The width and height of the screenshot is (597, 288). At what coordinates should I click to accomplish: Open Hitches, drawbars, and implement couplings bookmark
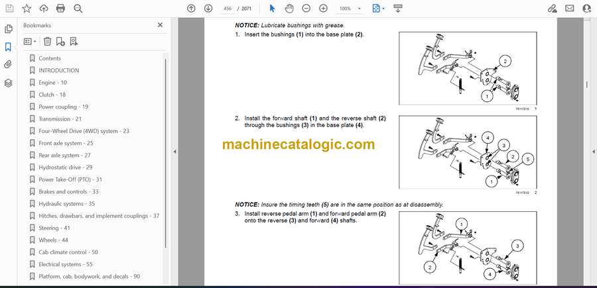(x=99, y=216)
